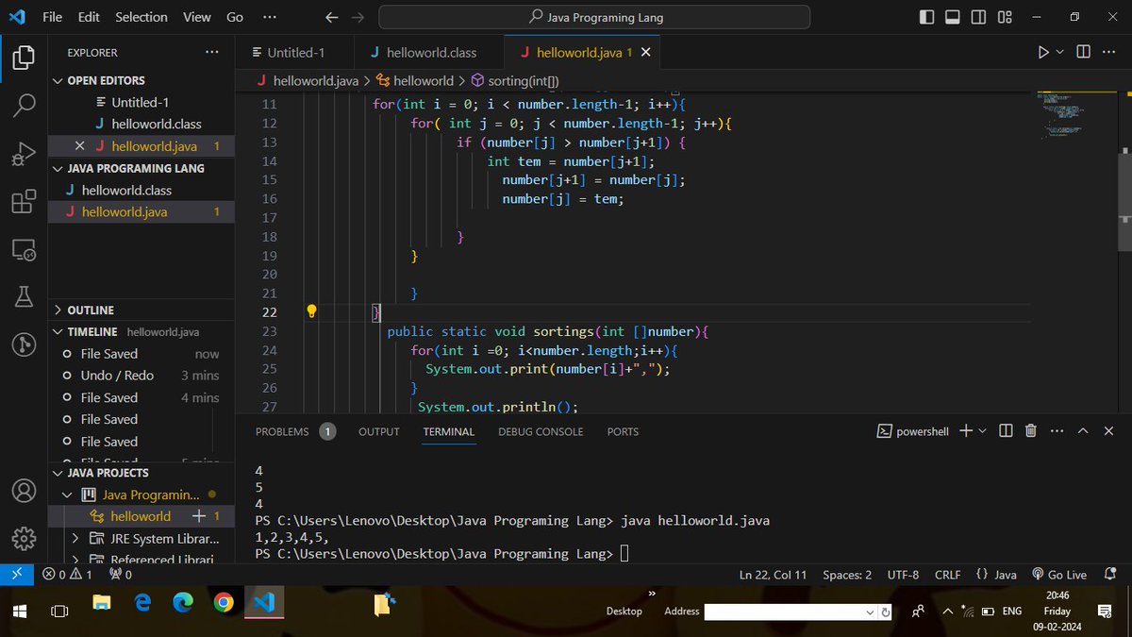This screenshot has height=637, width=1132.
Task: Open editor more actions ellipsis
Action: pyautogui.click(x=1110, y=52)
